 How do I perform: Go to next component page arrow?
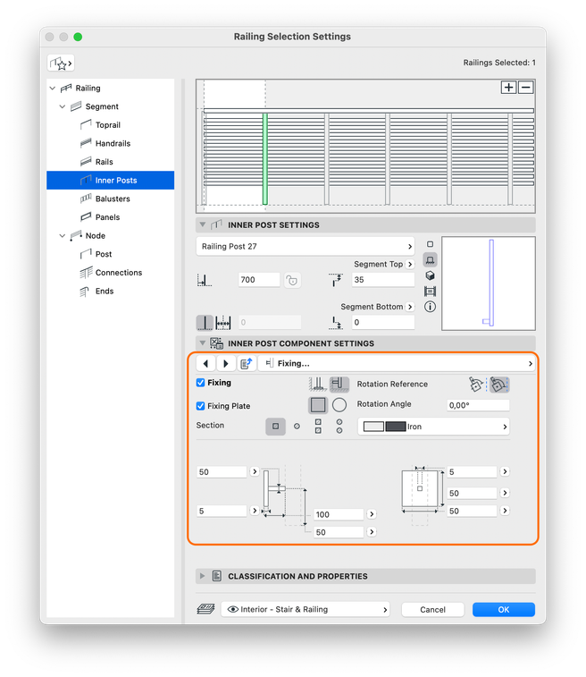pos(225,364)
